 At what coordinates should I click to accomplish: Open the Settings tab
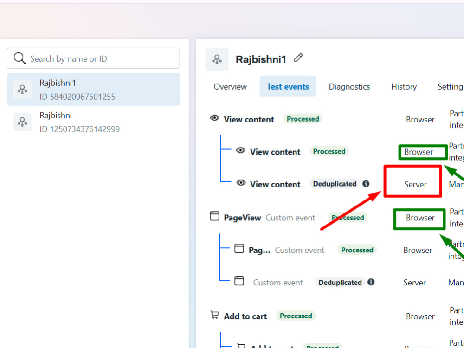pyautogui.click(x=451, y=86)
